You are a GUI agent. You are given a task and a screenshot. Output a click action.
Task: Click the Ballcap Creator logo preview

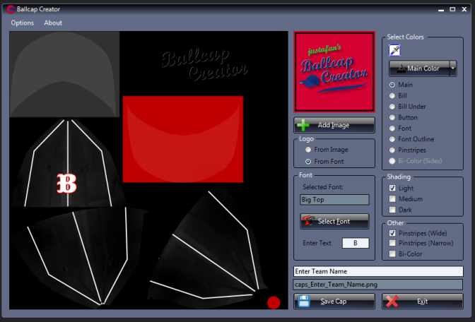334,72
